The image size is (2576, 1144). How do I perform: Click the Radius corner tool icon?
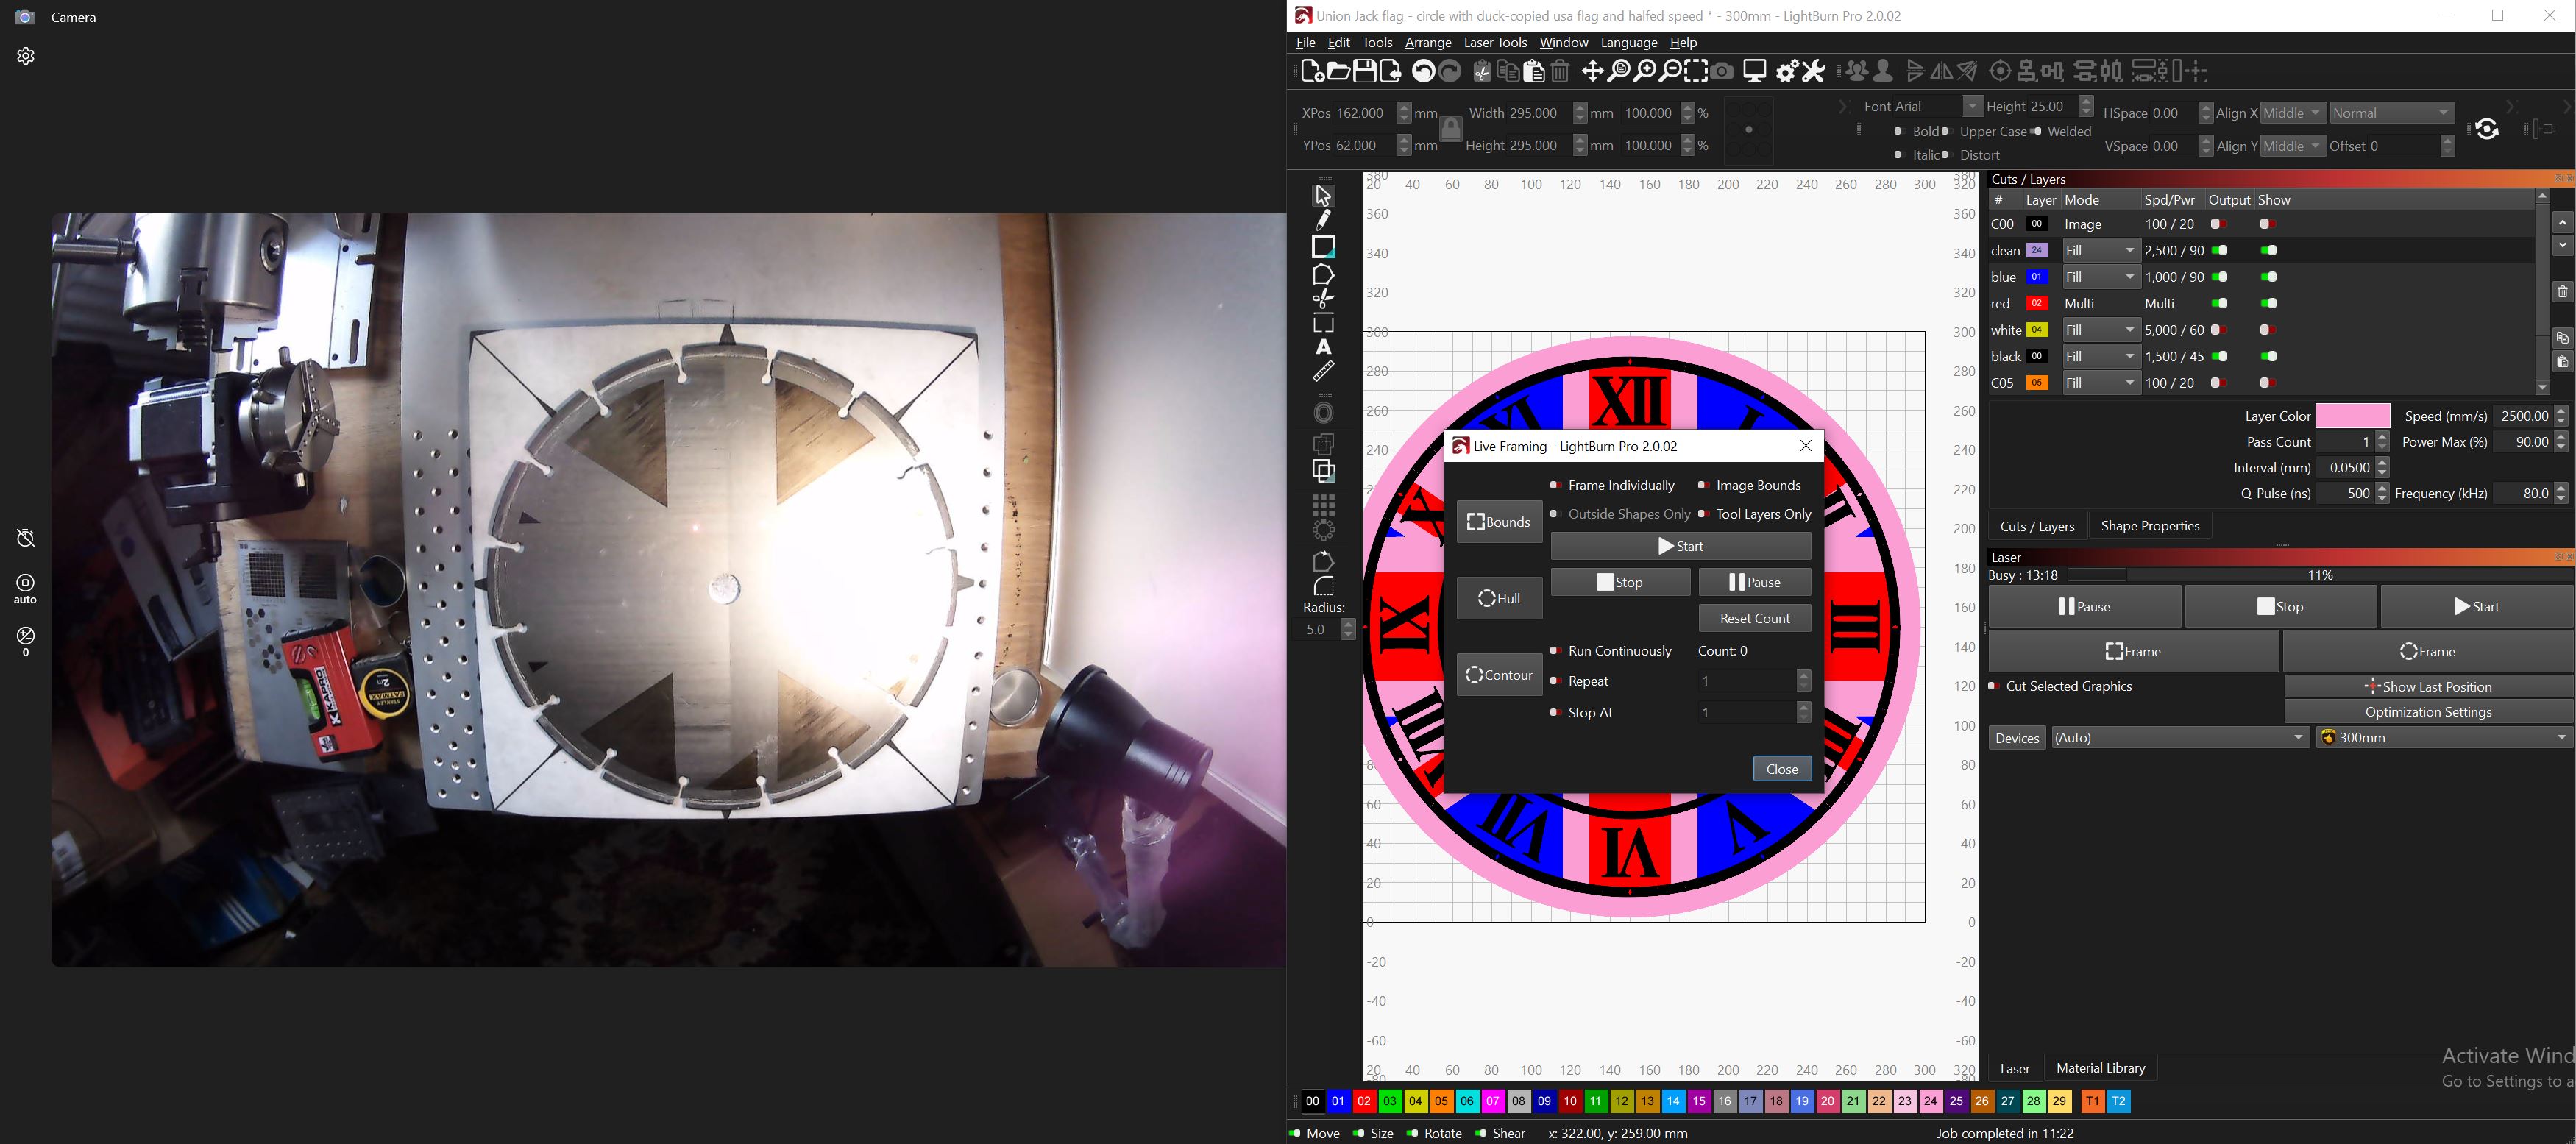1324,586
